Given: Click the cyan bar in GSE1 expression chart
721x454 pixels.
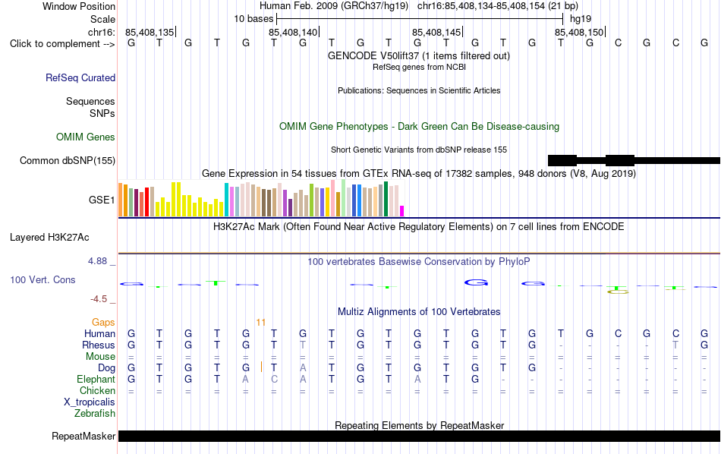Looking at the screenshot, I should 227,200.
